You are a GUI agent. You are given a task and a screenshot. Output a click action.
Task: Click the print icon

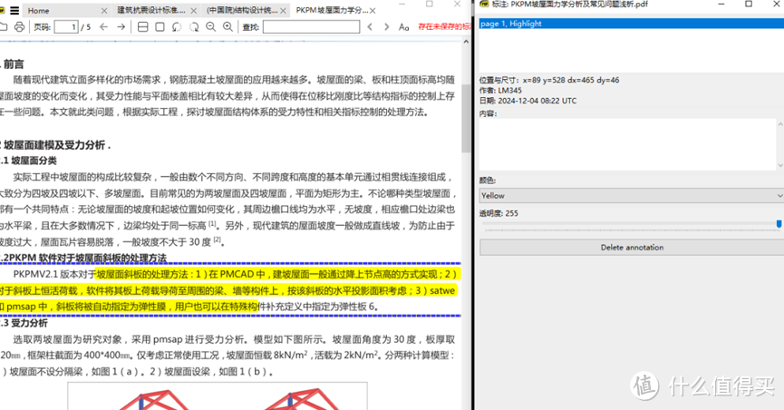[x=19, y=27]
